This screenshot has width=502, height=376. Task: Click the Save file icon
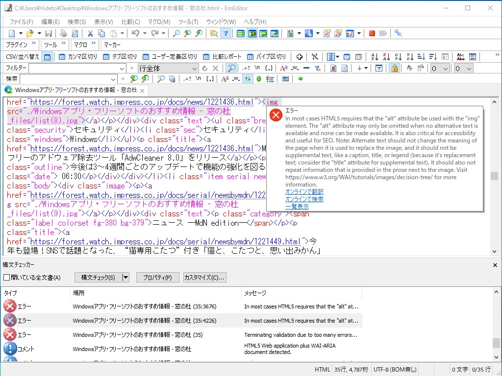click(49, 33)
